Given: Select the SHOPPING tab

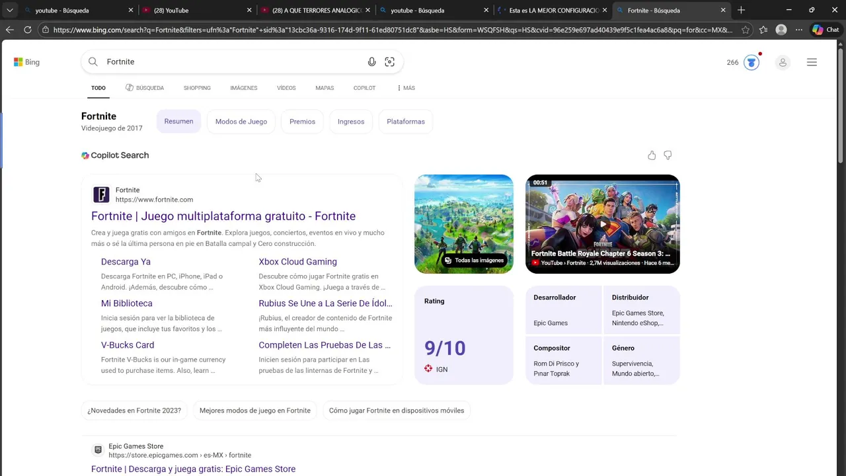Looking at the screenshot, I should [x=197, y=88].
